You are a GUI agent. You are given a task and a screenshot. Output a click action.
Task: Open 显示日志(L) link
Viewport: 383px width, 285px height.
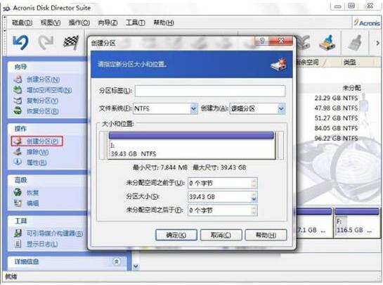[42, 244]
